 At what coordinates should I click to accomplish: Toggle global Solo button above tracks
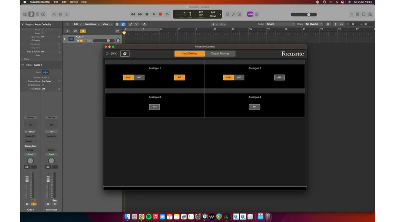[x=83, y=31]
